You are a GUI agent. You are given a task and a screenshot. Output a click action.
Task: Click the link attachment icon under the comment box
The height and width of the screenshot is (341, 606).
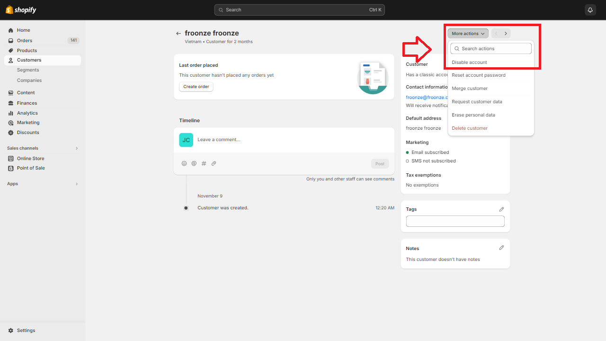click(x=214, y=163)
